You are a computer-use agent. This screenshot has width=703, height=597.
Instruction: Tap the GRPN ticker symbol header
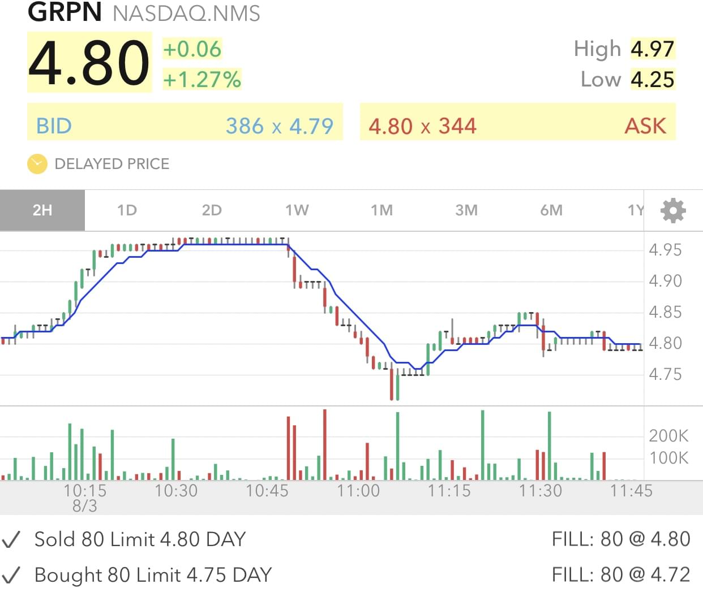(x=65, y=12)
